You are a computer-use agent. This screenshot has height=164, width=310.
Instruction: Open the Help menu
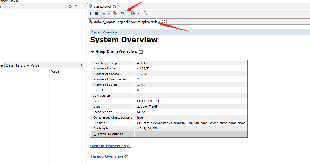(x=15, y=1)
